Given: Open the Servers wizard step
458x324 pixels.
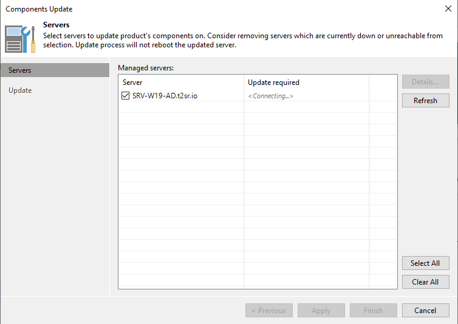Looking at the screenshot, I should 55,70.
